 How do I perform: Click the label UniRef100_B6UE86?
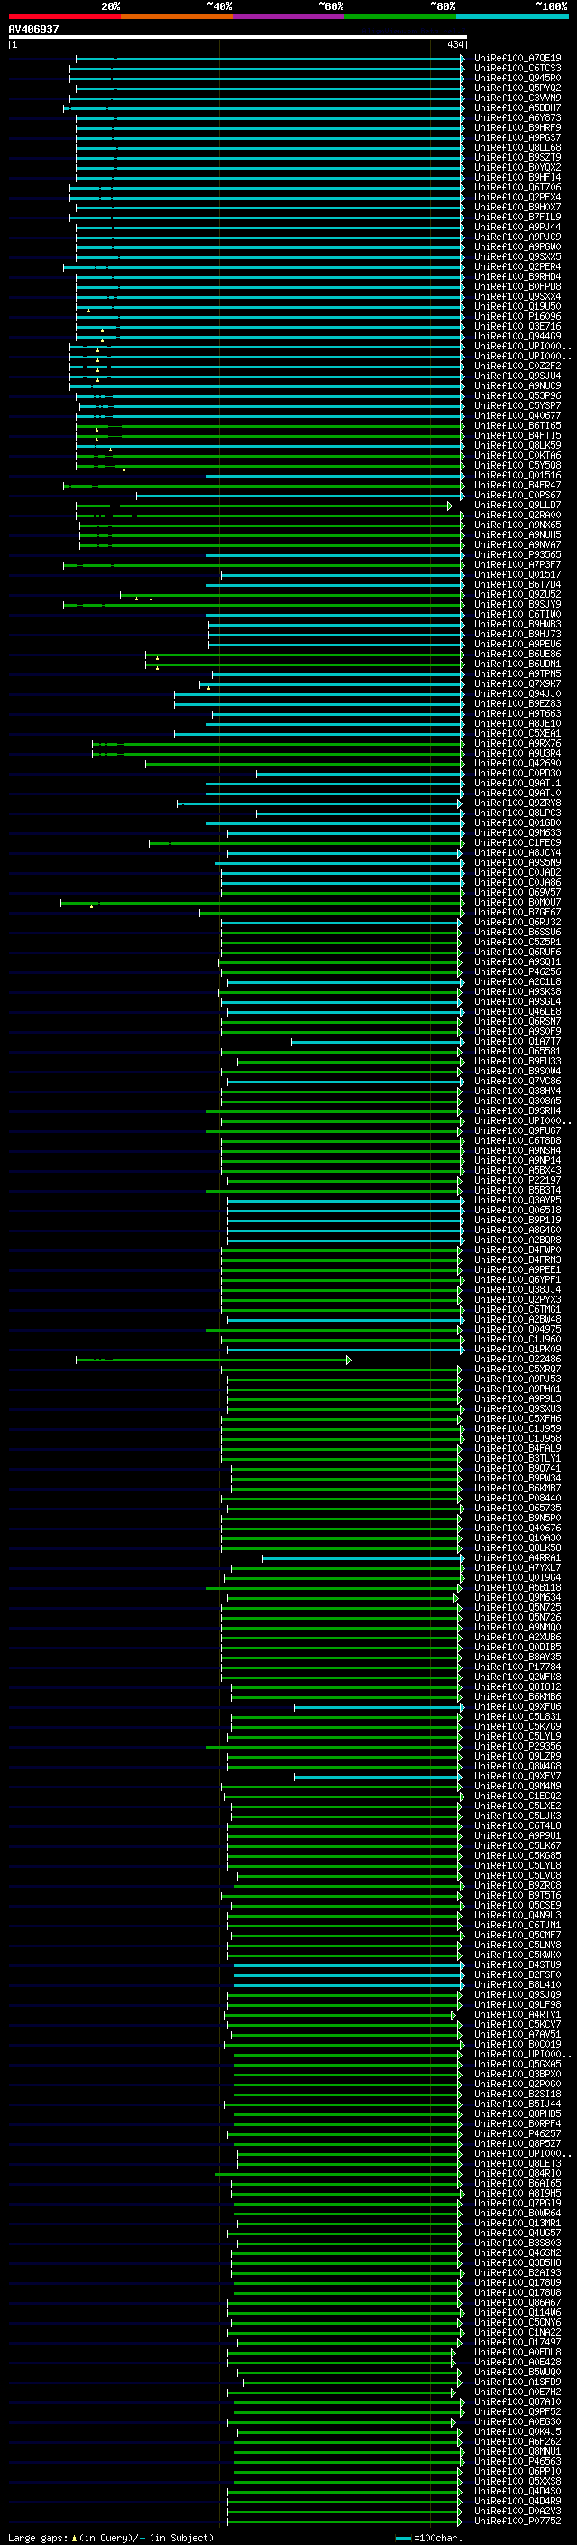point(517,654)
